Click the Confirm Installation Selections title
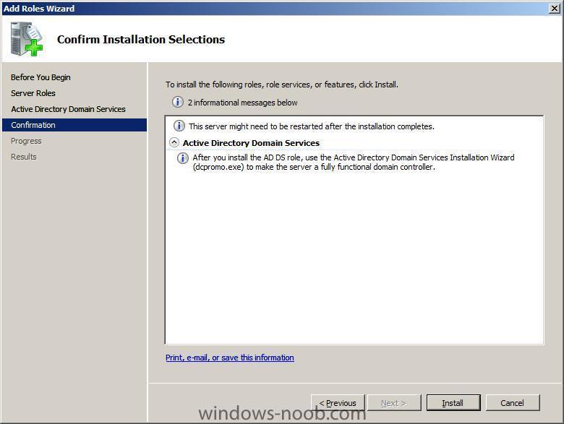Viewport: 564px width, 424px height. [x=141, y=39]
